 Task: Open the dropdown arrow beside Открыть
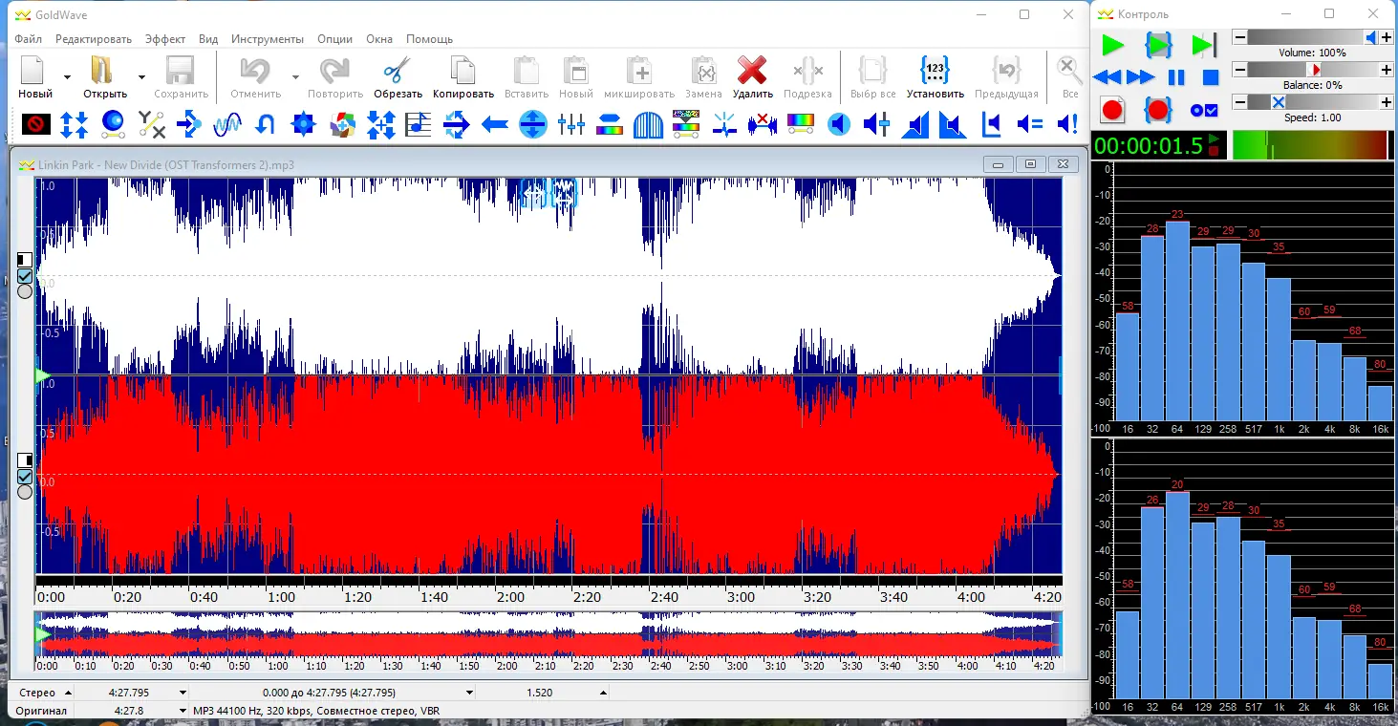click(x=141, y=76)
